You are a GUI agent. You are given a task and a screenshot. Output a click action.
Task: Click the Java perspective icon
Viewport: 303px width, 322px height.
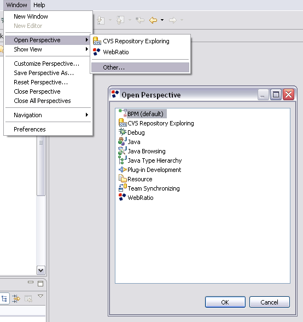click(x=123, y=141)
